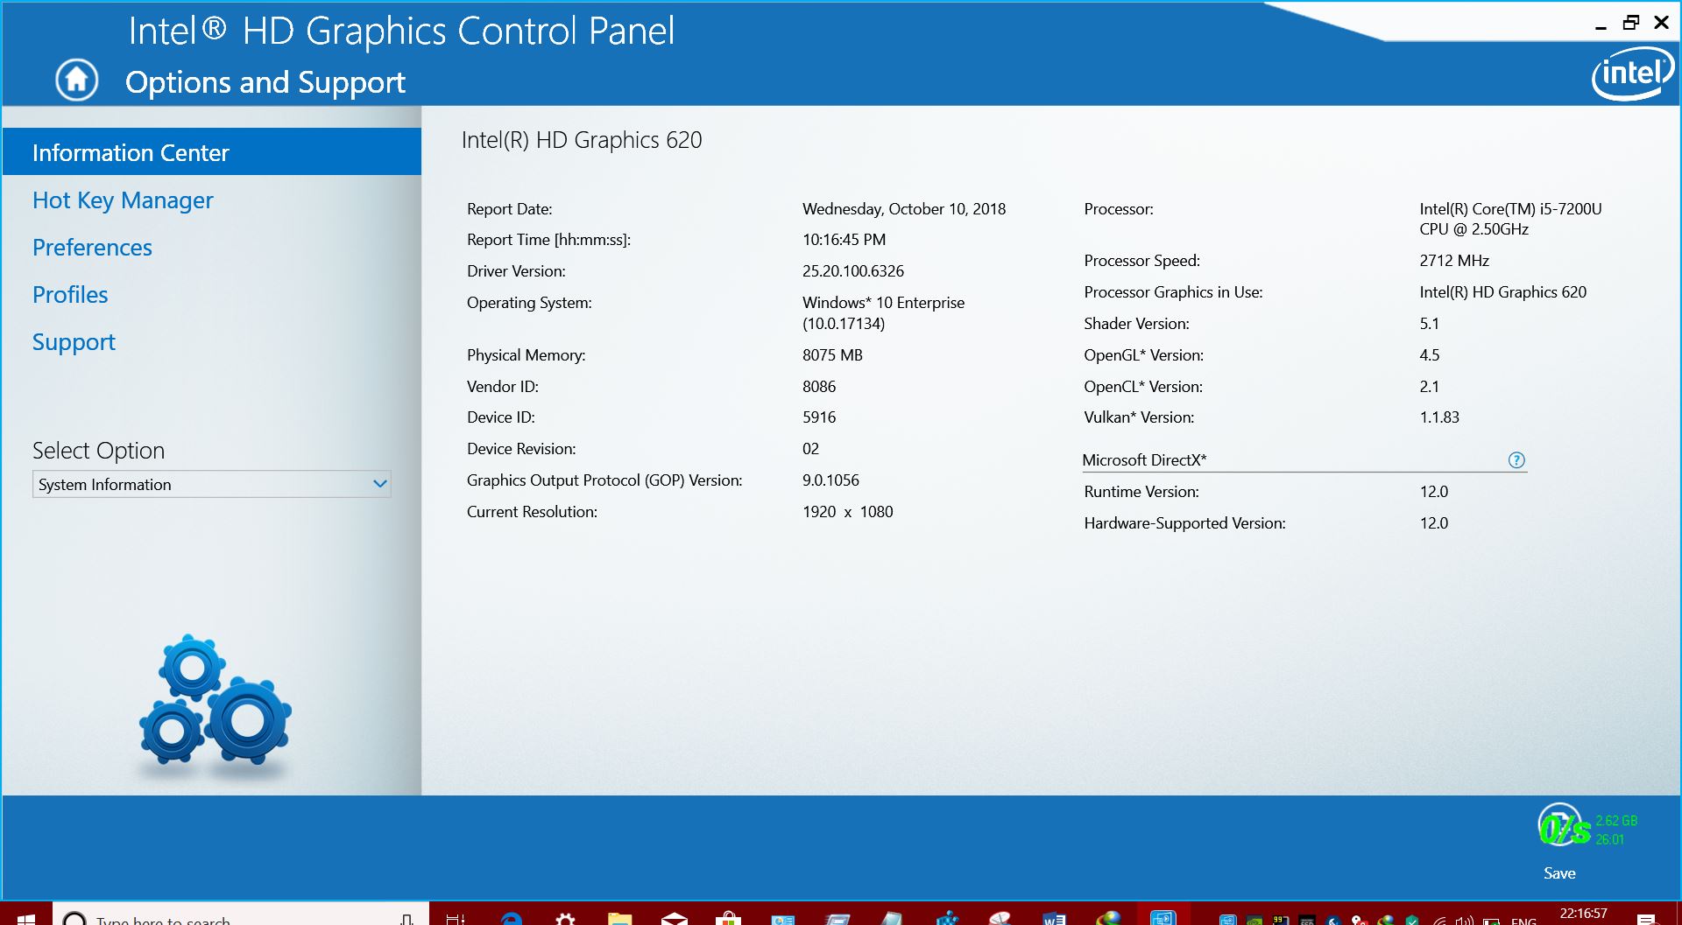Viewport: 1682px width, 925px height.
Task: Click Vulkan version value 1.1.83
Action: [1439, 417]
